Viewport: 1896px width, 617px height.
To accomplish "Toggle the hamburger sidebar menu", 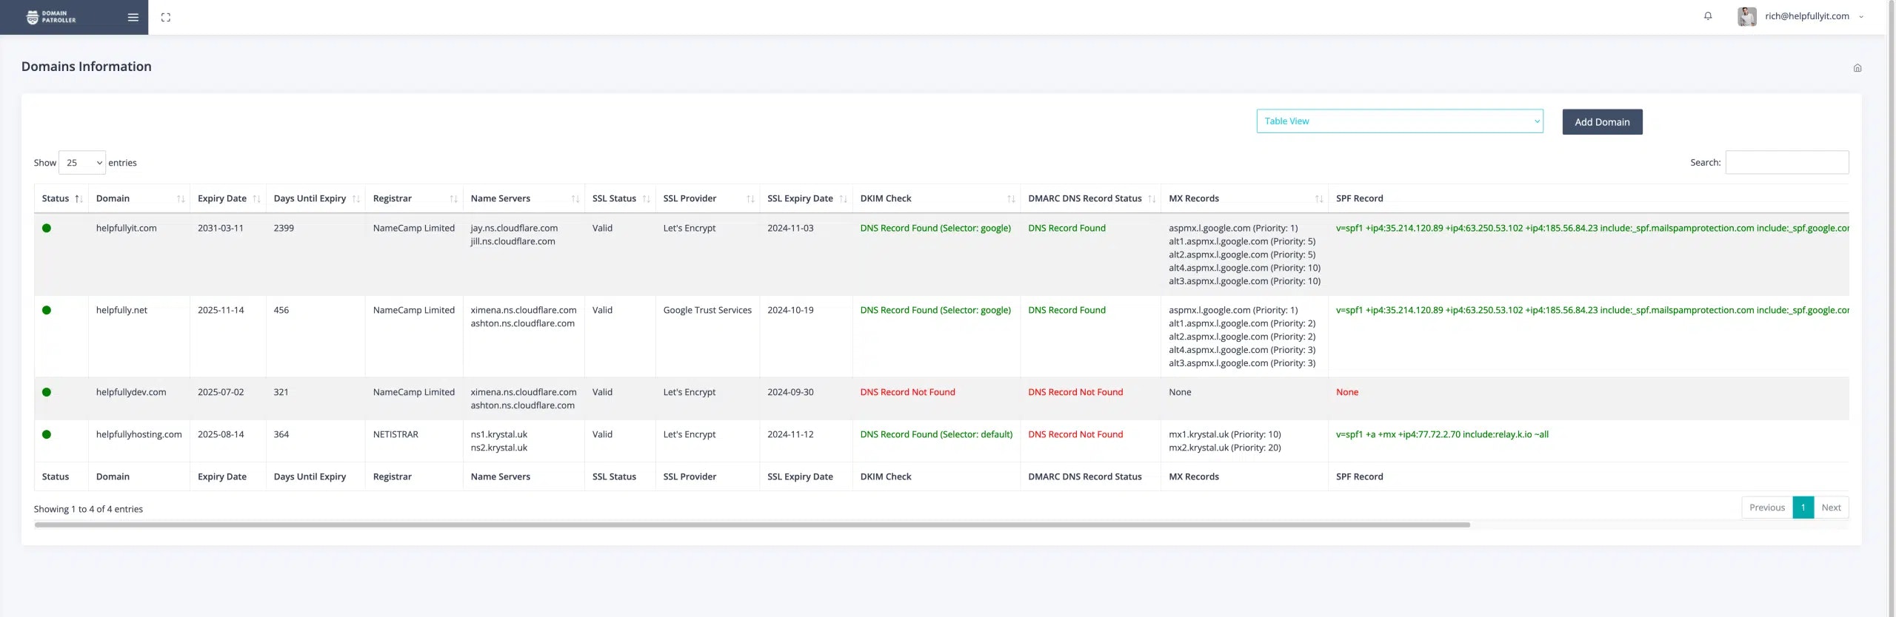I will 133,17.
